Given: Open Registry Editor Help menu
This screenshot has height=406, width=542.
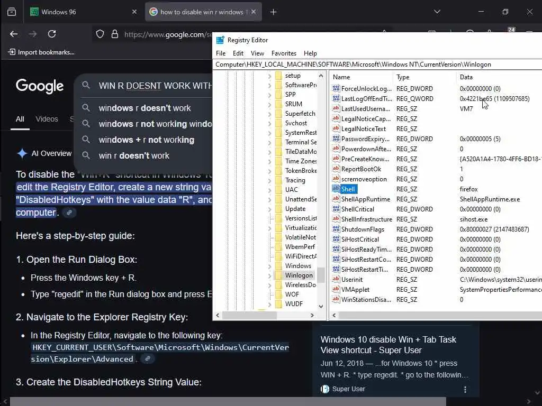Looking at the screenshot, I should pos(310,53).
